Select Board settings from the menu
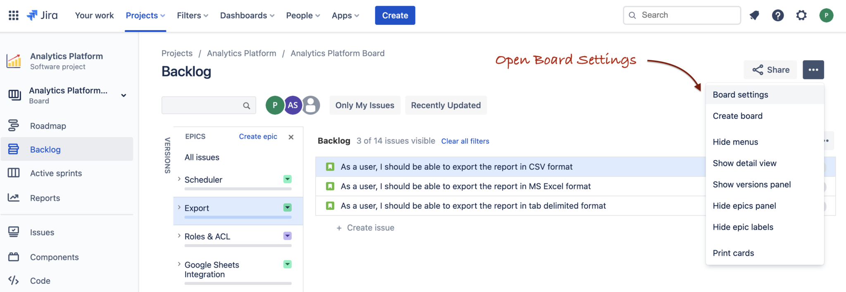 [740, 95]
